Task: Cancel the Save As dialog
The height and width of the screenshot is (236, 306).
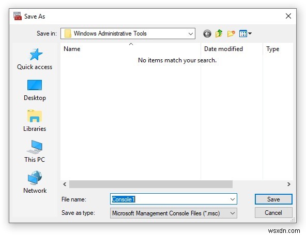Action: coord(273,213)
